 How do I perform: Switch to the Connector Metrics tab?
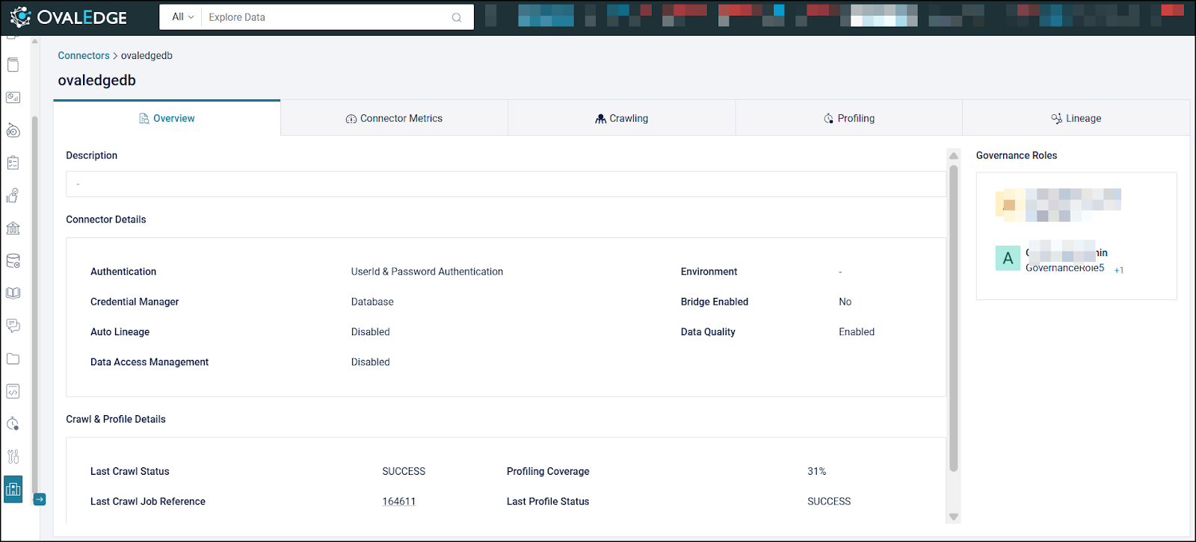point(394,119)
